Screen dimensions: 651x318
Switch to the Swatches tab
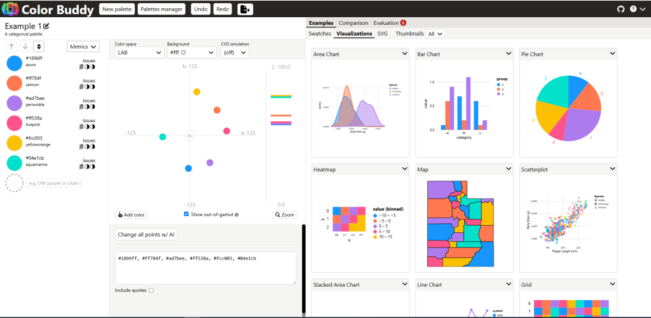coord(320,34)
